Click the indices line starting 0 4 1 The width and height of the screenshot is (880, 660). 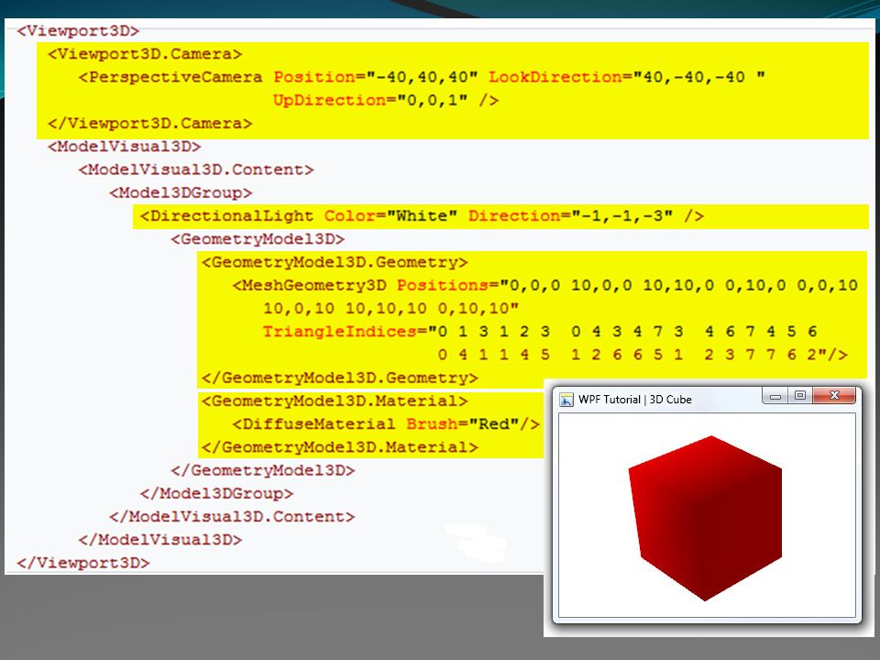(642, 355)
